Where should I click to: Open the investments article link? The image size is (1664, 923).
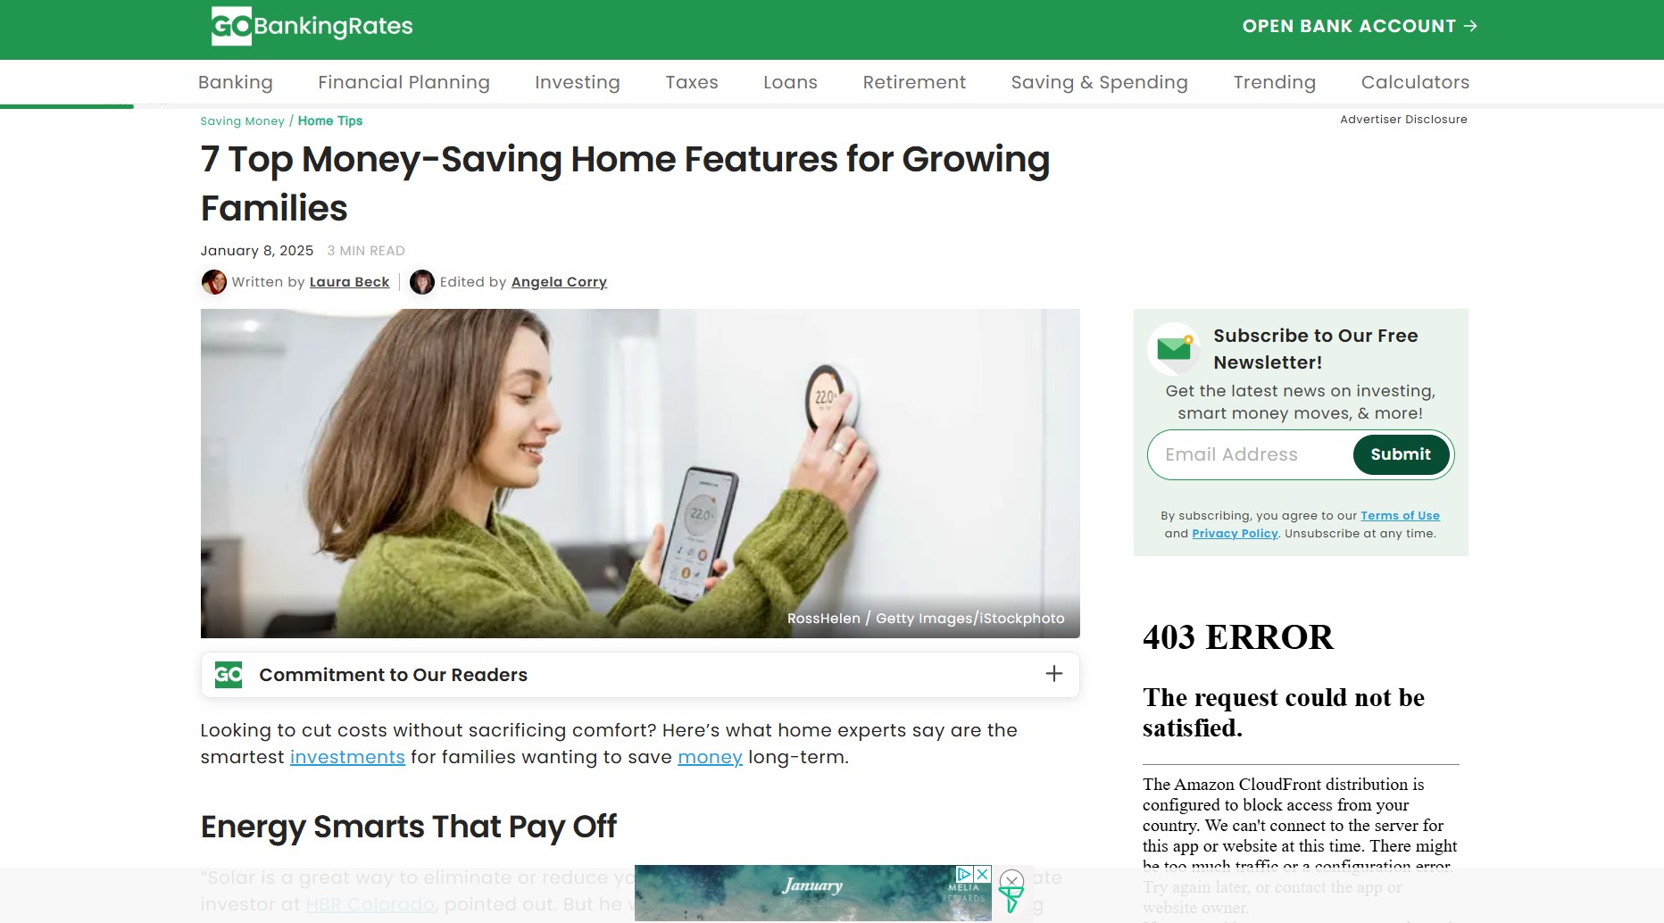(347, 757)
